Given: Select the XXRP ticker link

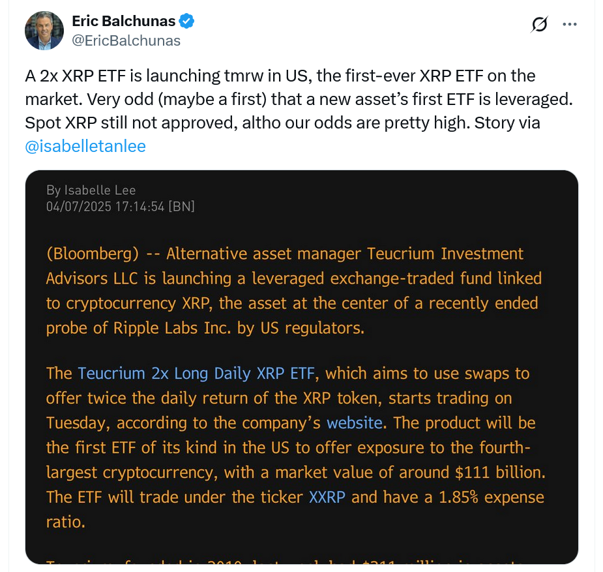Looking at the screenshot, I should tap(327, 497).
